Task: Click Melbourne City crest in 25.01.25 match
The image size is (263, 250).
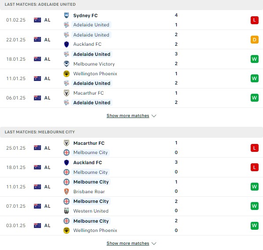Action: pos(67,152)
